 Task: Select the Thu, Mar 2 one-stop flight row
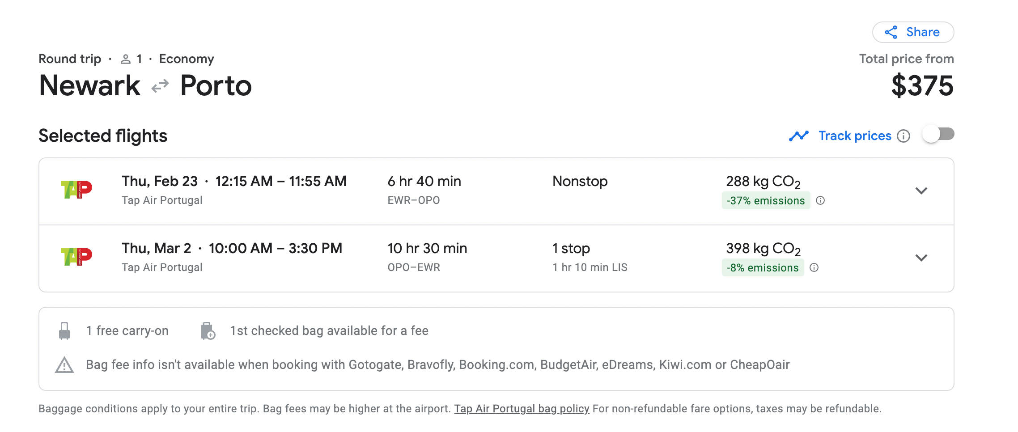tap(447, 258)
